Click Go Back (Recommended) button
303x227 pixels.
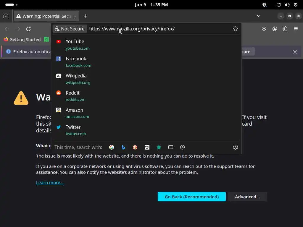191,197
